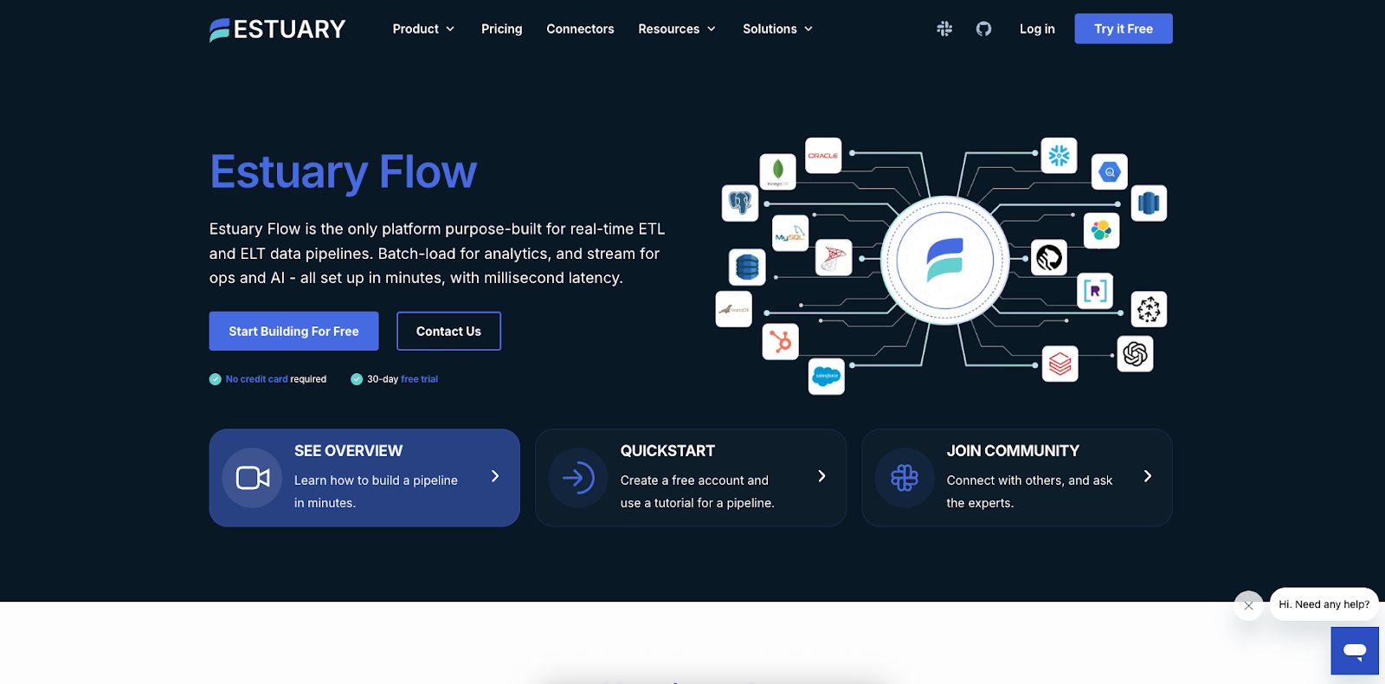
Task: Click the MongoDB leaf logo tile
Action: pyautogui.click(x=777, y=171)
